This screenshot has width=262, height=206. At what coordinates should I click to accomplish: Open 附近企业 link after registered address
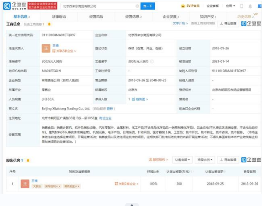click(x=105, y=118)
